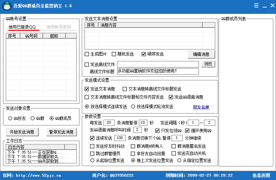
Task: Select 从起始位置发送 radio button
Action: 92,160
